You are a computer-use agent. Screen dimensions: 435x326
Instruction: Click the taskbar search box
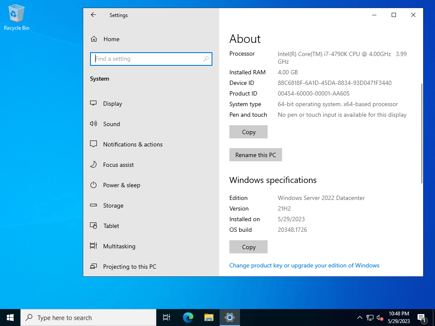point(88,318)
